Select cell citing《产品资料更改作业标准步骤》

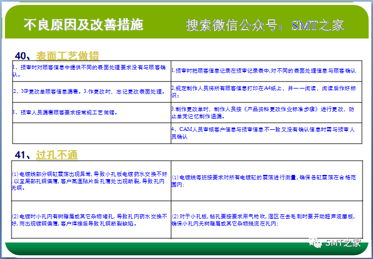[266, 112]
